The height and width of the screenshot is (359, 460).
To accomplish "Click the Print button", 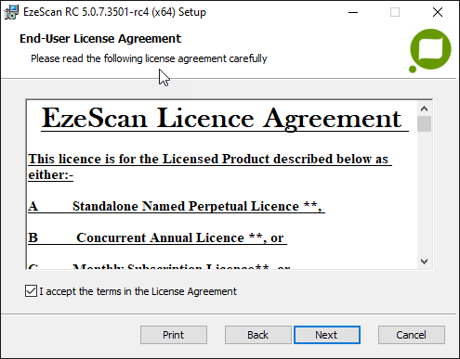I will [x=174, y=335].
